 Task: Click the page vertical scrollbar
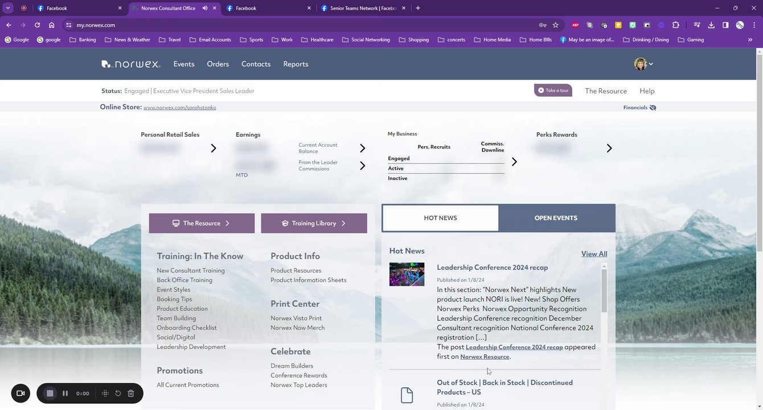759,154
